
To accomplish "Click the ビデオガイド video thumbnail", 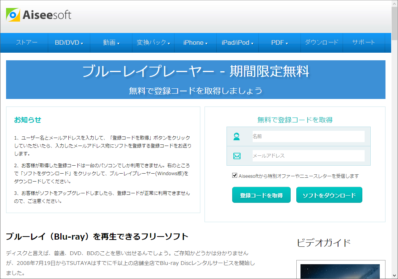I will 341,271.
